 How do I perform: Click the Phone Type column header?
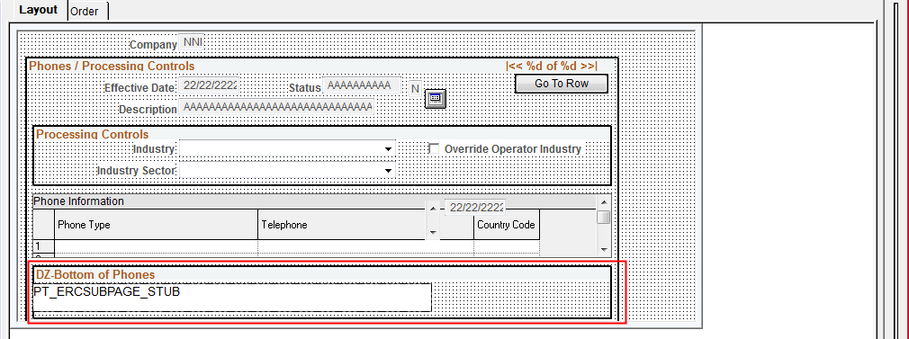(x=156, y=225)
